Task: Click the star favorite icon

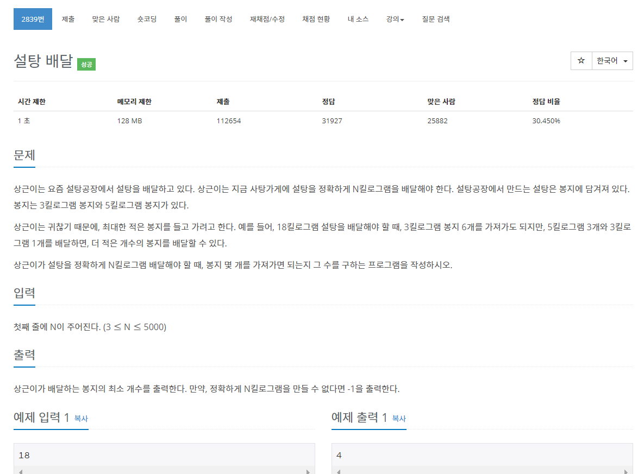Action: click(x=581, y=61)
